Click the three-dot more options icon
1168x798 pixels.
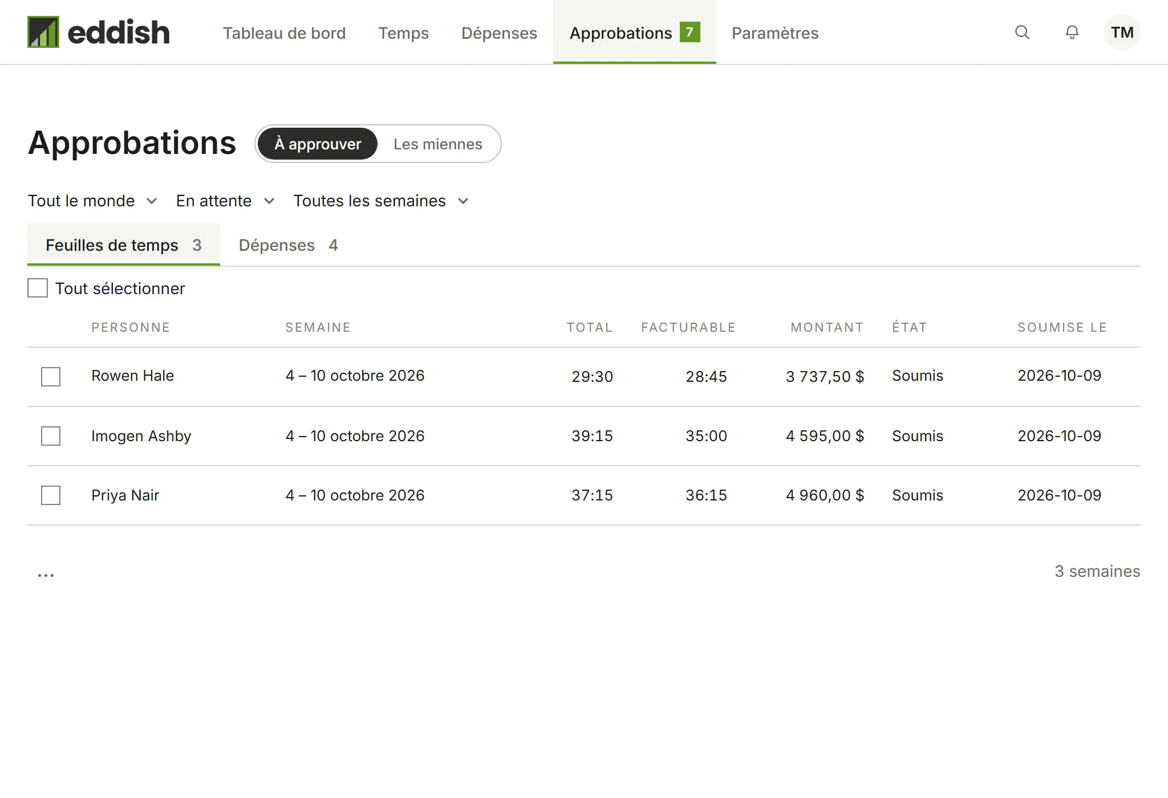[46, 575]
